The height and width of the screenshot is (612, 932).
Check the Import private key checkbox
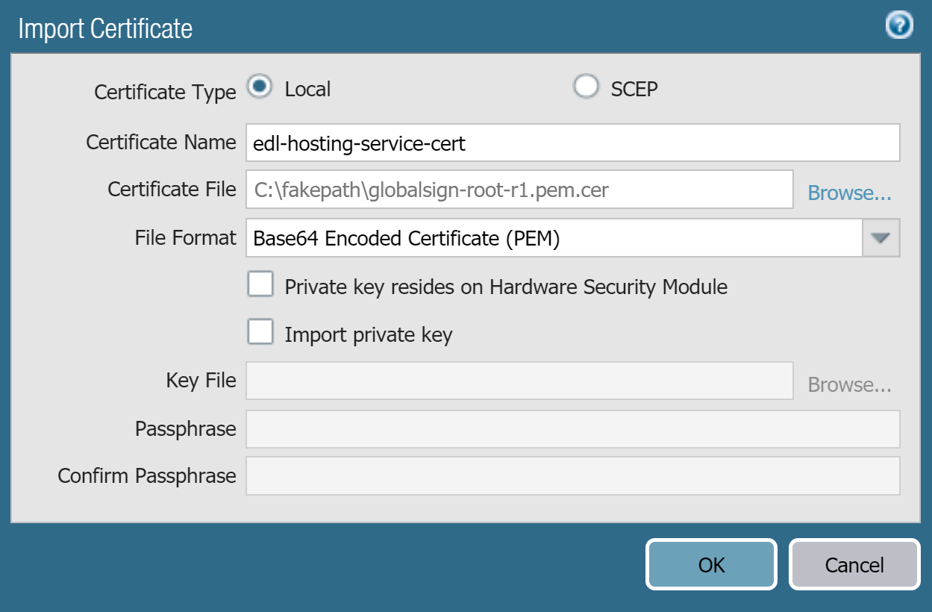click(x=260, y=331)
